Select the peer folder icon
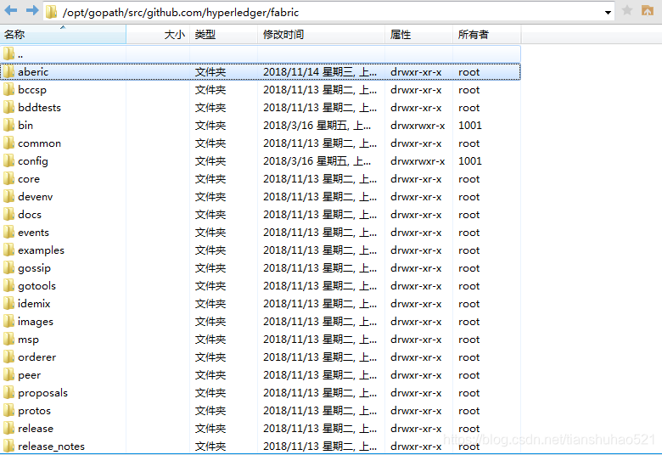Image resolution: width=662 pixels, height=455 pixels. 8,374
